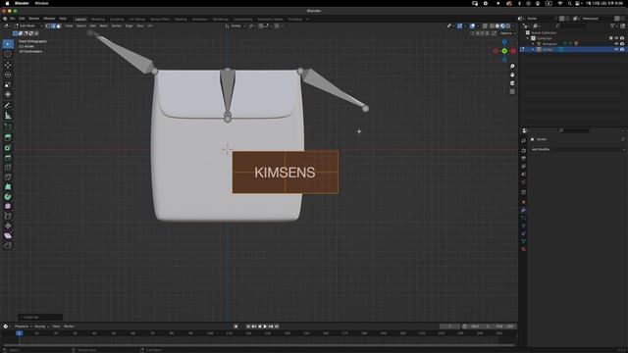Switch to the Layout workspace tab
Viewport: 628px width, 353px height.
(80, 19)
